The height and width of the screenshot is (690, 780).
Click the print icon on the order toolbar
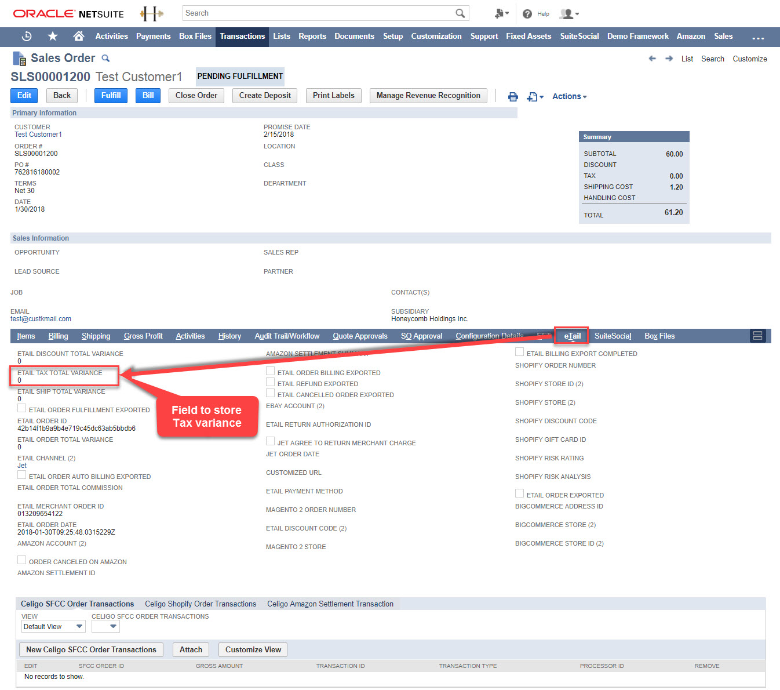(512, 96)
